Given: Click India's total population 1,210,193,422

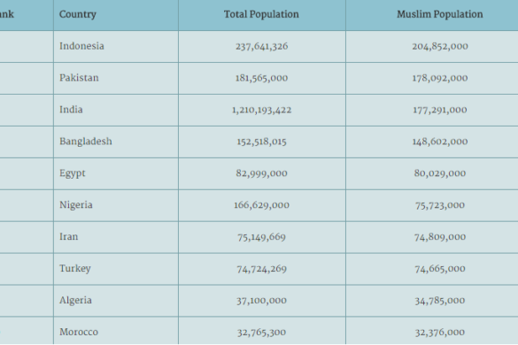Looking at the screenshot, I should click(261, 110).
